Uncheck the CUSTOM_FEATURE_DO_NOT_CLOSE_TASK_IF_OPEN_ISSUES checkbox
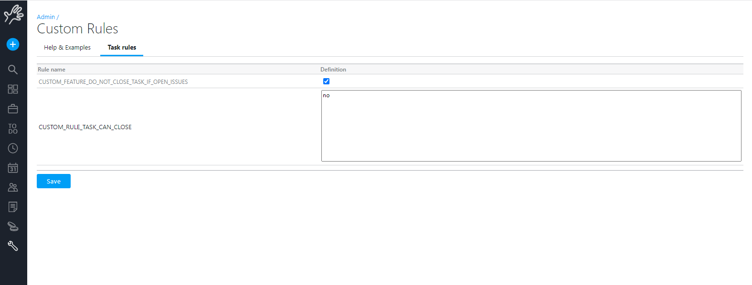752x285 pixels. (326, 81)
